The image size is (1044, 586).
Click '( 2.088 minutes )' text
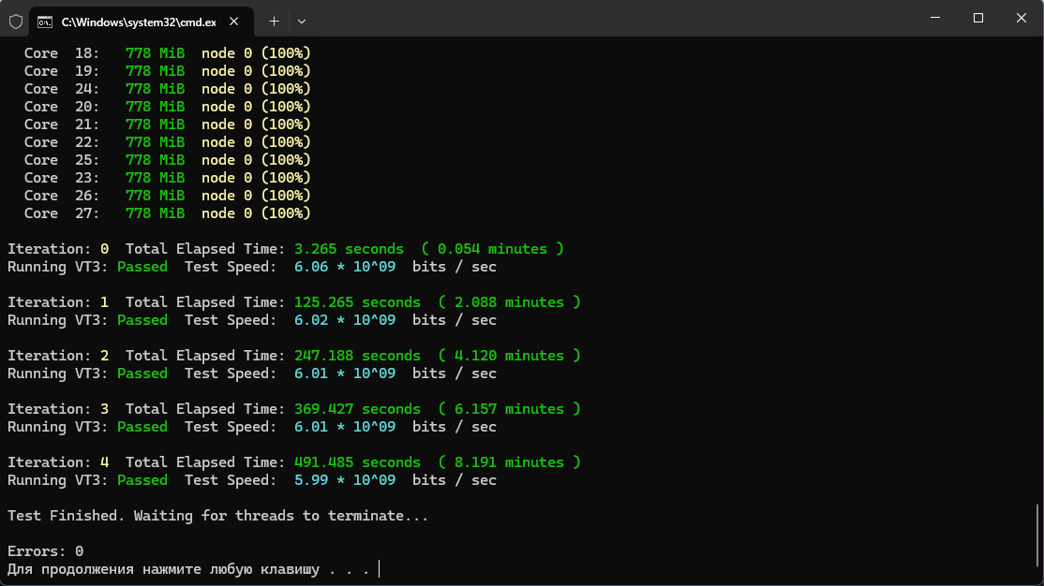[x=510, y=302]
